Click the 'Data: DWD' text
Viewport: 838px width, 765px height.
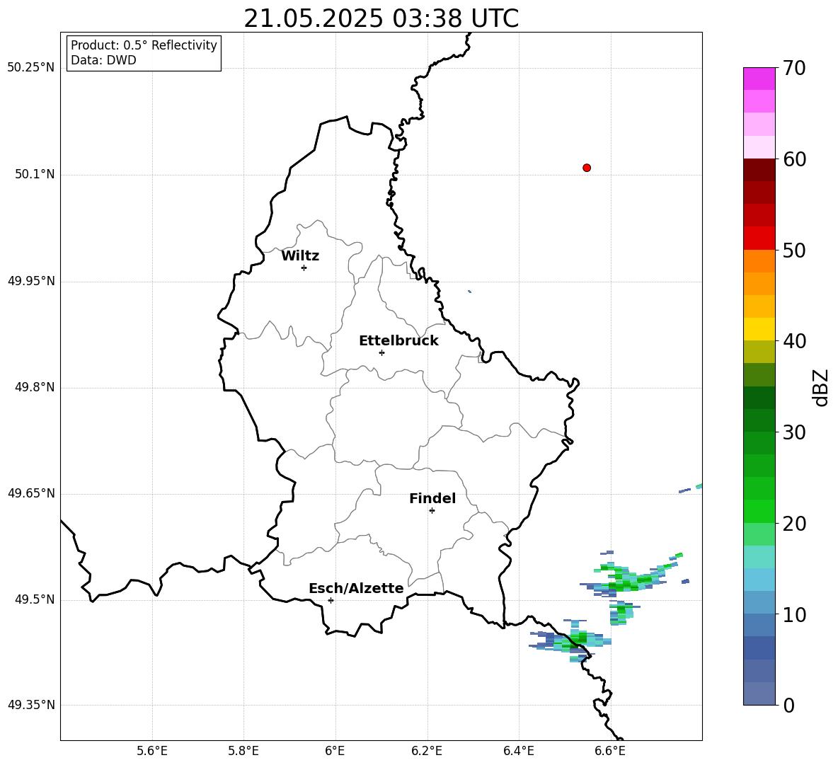tap(103, 60)
